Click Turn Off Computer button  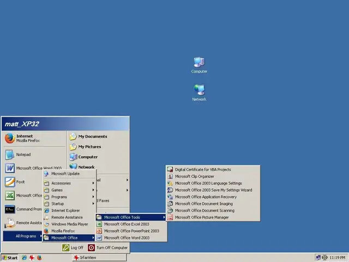pos(107,247)
